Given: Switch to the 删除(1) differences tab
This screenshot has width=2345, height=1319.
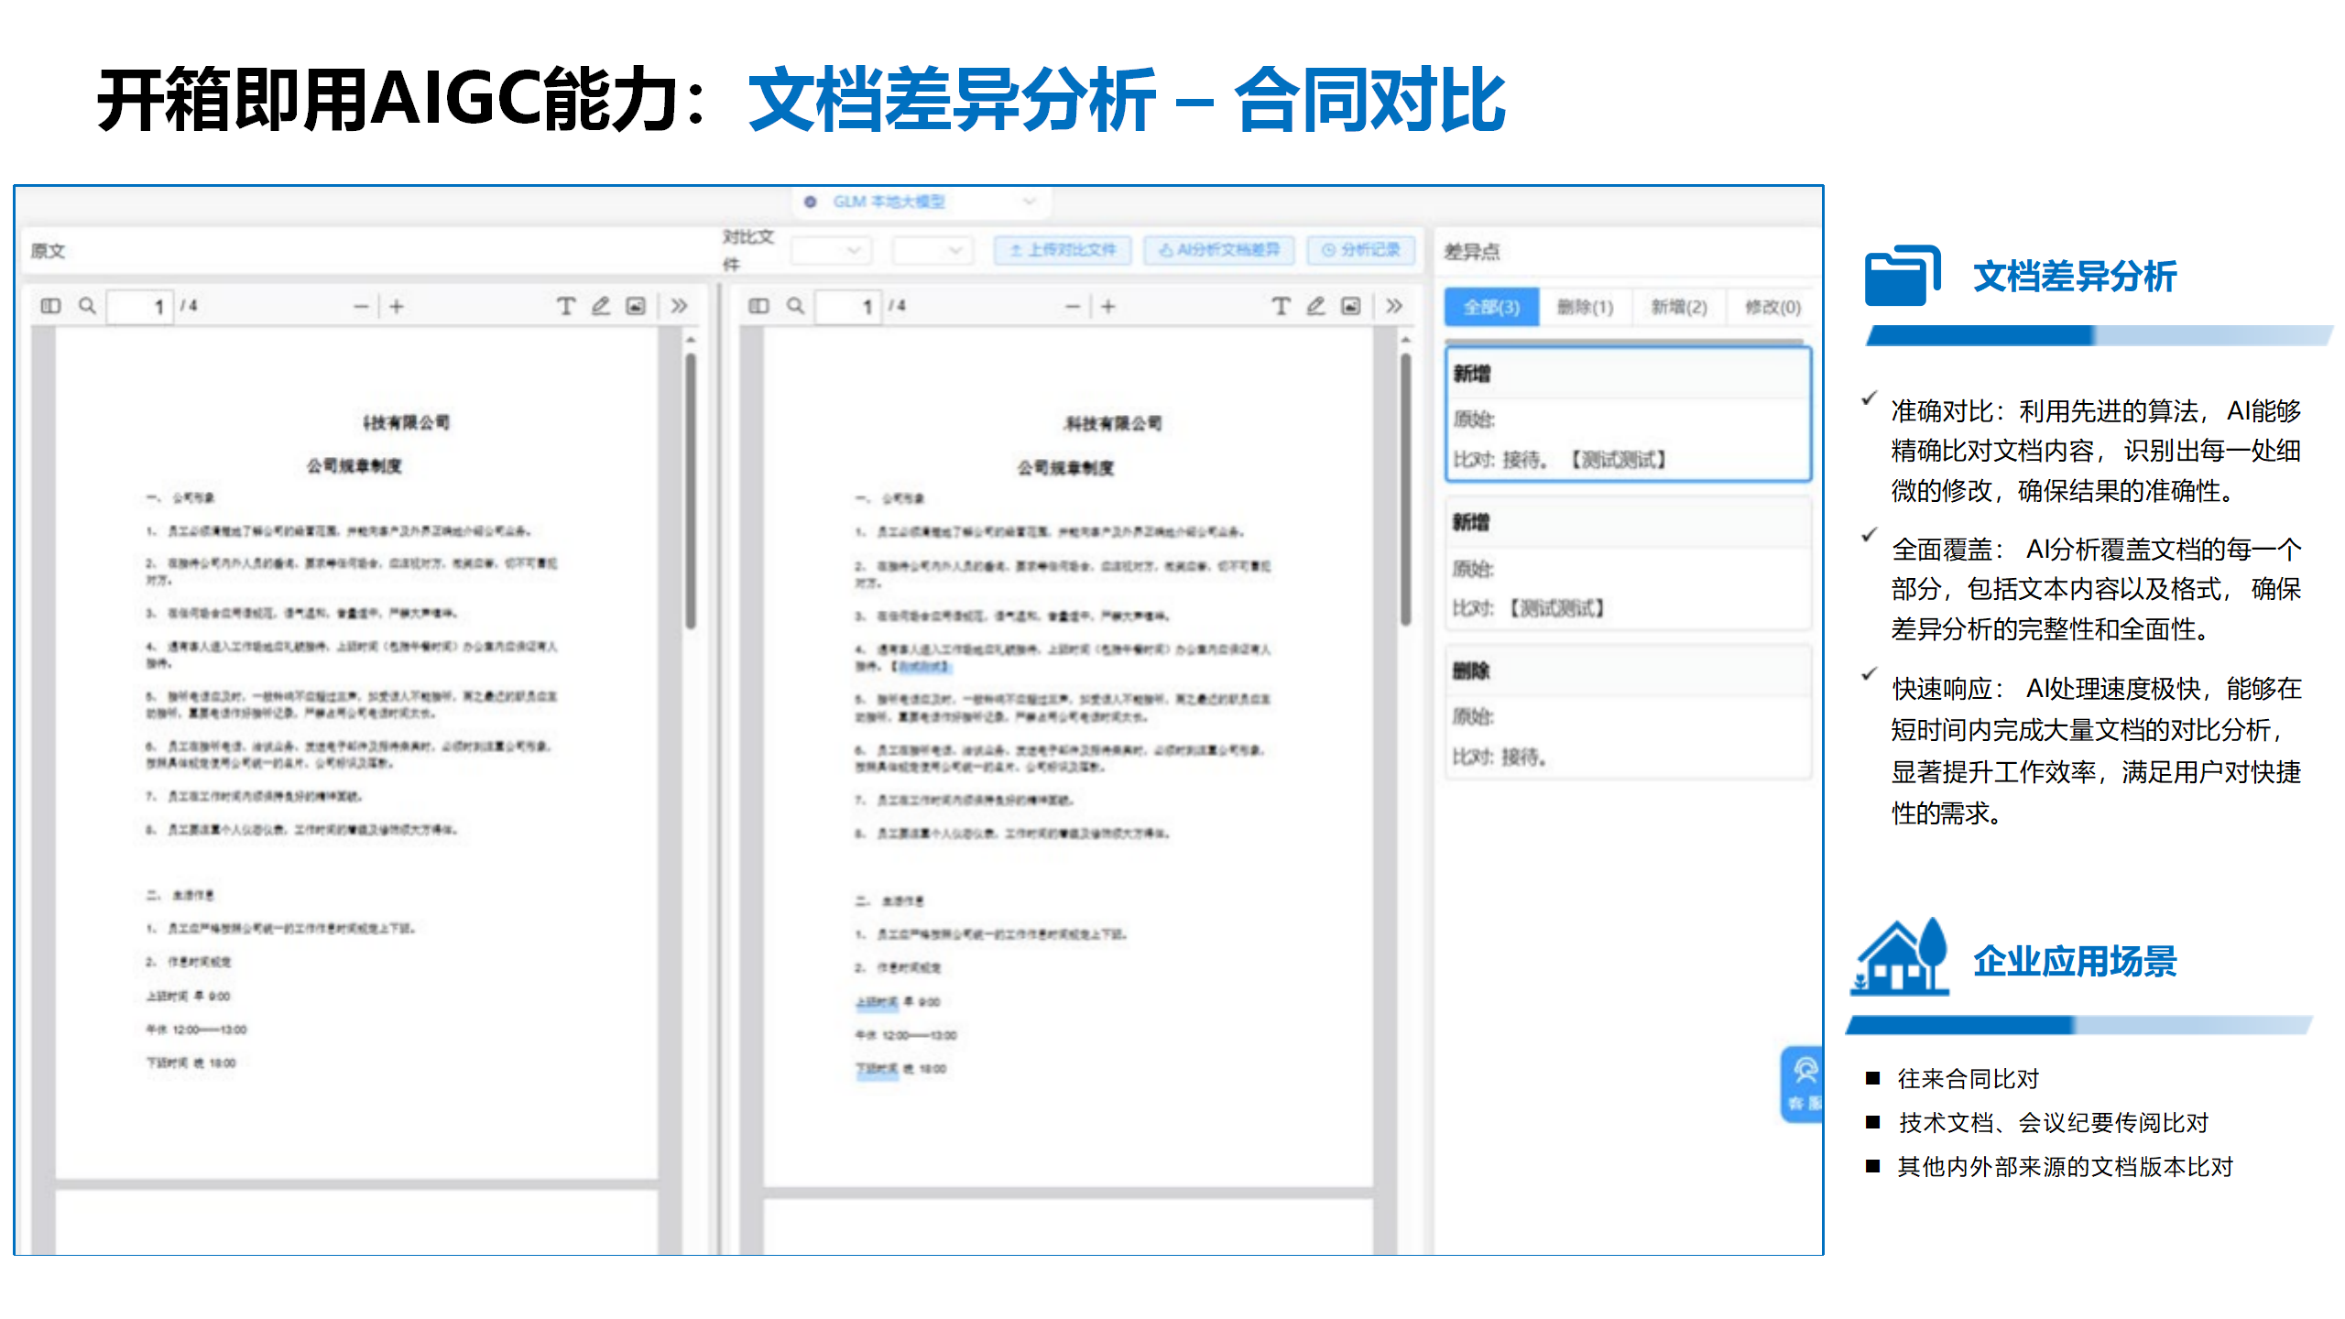Looking at the screenshot, I should 1585,307.
